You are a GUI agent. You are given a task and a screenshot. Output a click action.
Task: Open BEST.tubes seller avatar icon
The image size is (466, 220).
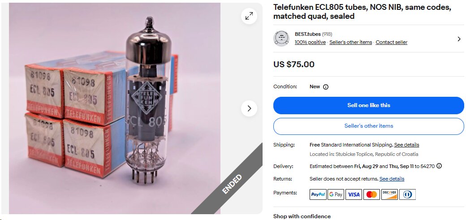(281, 39)
